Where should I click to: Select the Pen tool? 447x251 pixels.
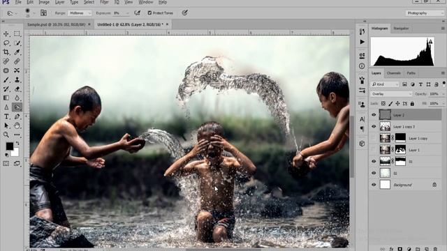17,116
